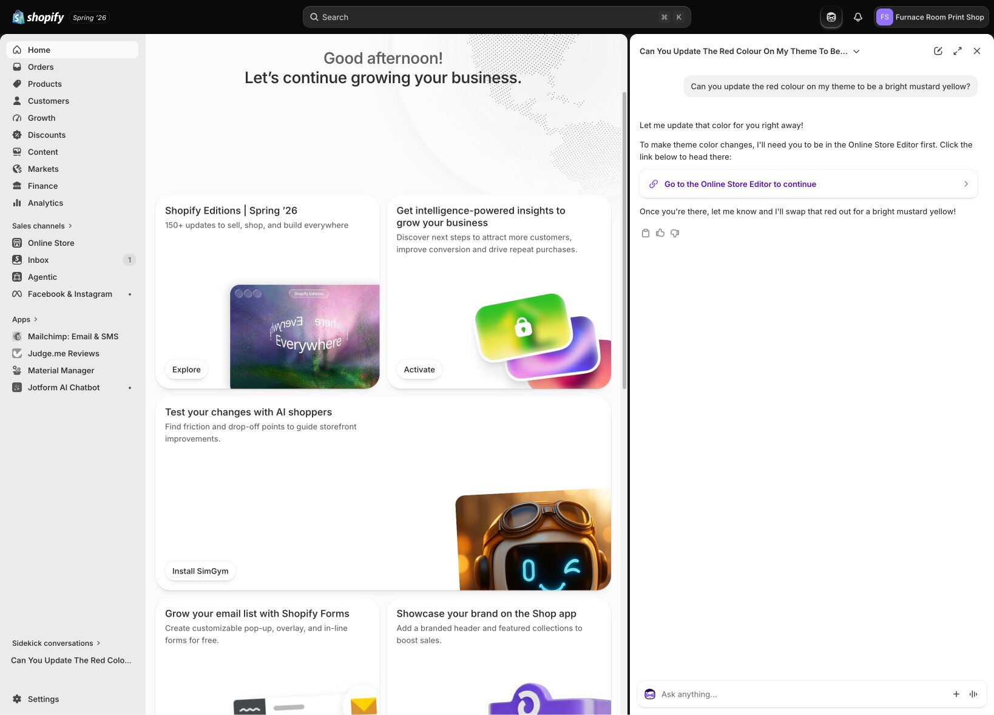Click 'Test your changes with AI shoppers' heading
Image resolution: width=994 pixels, height=715 pixels.
pyautogui.click(x=248, y=412)
